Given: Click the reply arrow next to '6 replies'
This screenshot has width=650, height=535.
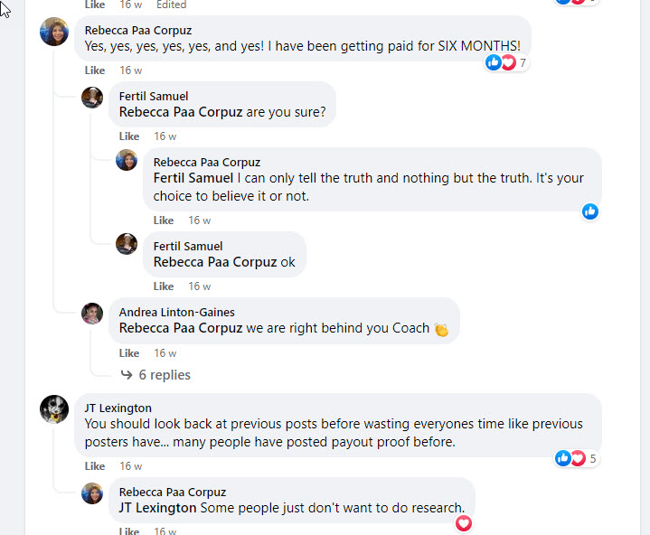Looking at the screenshot, I should (x=127, y=375).
